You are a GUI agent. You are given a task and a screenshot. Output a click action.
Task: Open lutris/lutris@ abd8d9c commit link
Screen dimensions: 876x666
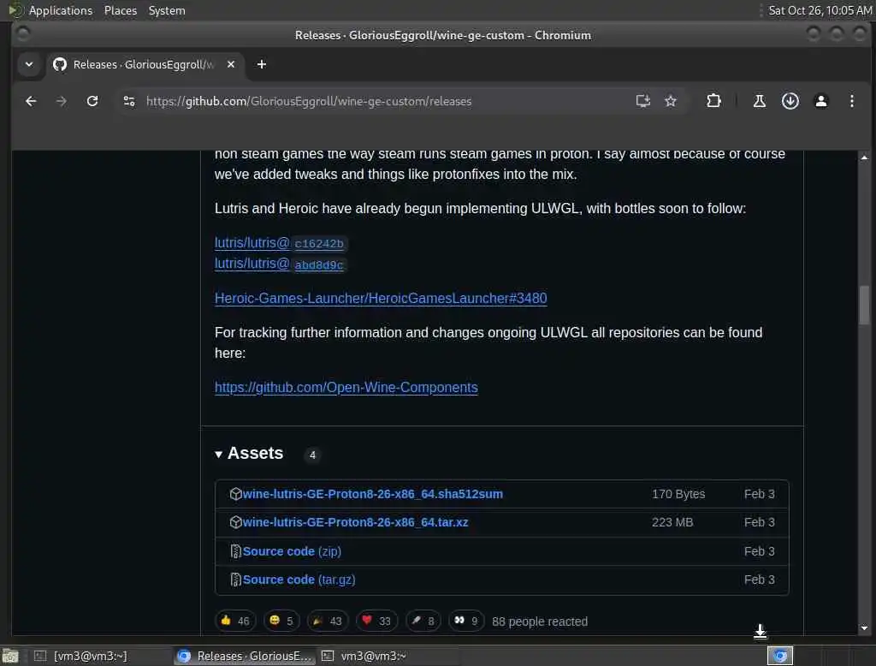coord(281,264)
